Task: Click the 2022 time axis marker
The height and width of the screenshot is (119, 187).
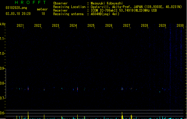Action: coord(38,25)
